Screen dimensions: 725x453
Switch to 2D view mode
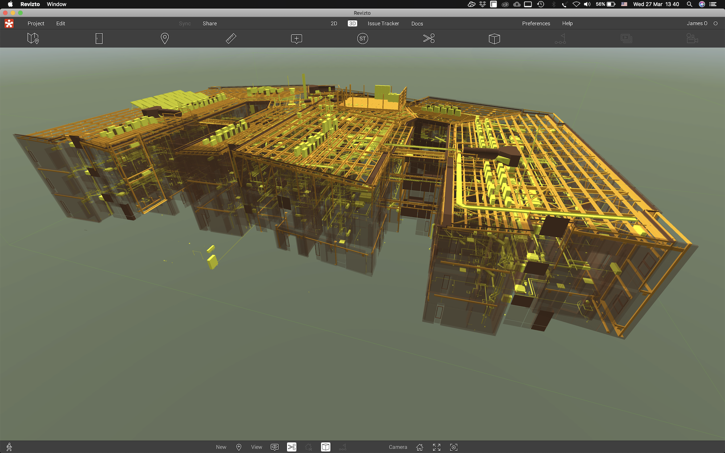coord(334,23)
